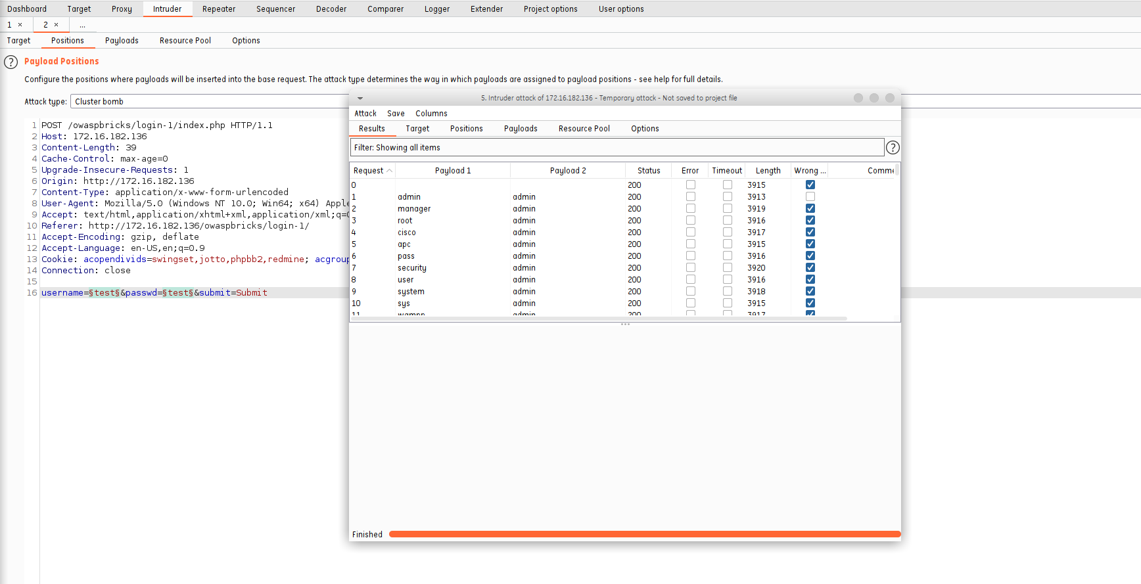Switch to the Proxy tab
The width and height of the screenshot is (1141, 584).
click(122, 9)
